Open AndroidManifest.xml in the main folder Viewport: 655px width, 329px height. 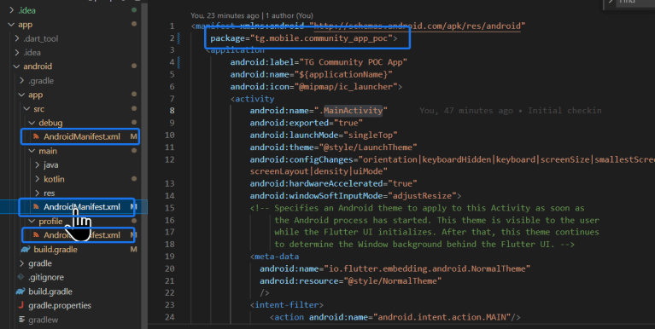point(82,207)
